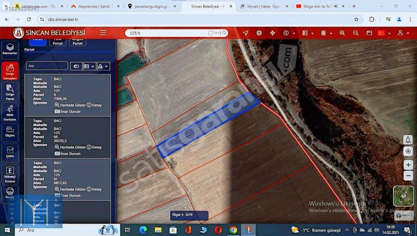Toggle the basemap satellite thumbnail
Screen dimensions: 417x236
[403, 196]
